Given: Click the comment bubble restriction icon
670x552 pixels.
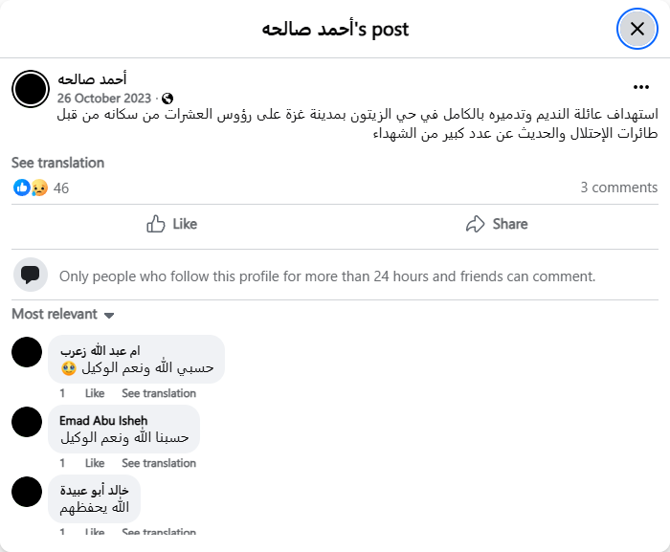Looking at the screenshot, I should click(x=31, y=276).
